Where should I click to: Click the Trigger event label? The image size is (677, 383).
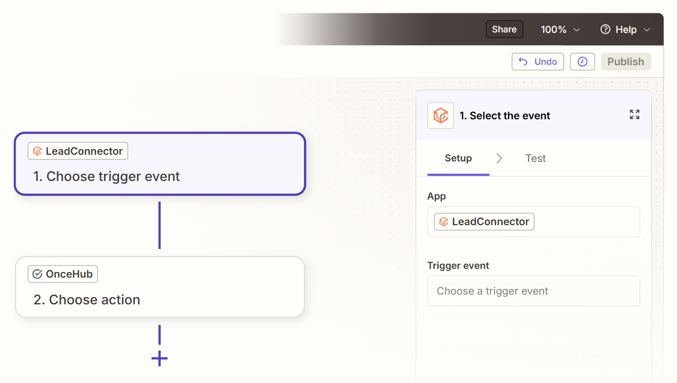click(458, 266)
